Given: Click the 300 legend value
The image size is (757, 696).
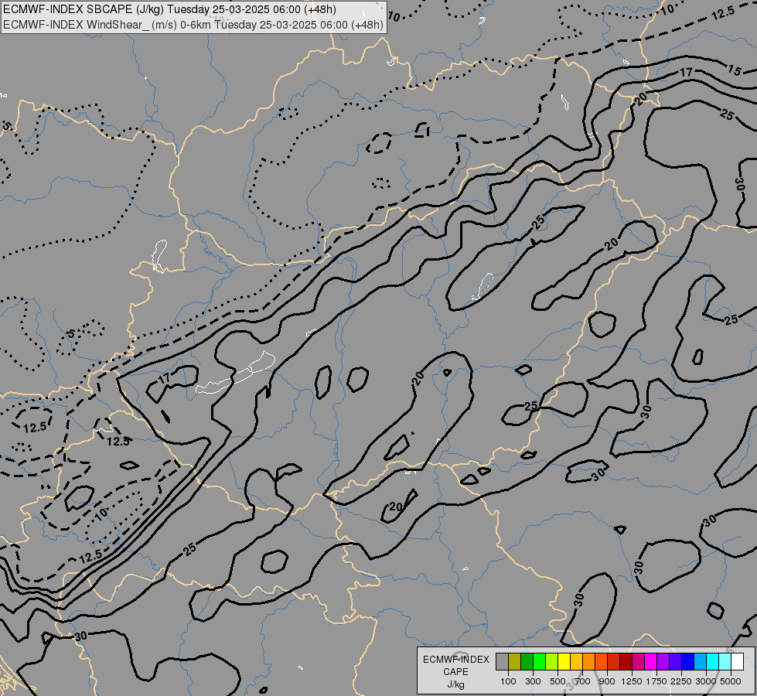Looking at the screenshot, I should [x=533, y=681].
